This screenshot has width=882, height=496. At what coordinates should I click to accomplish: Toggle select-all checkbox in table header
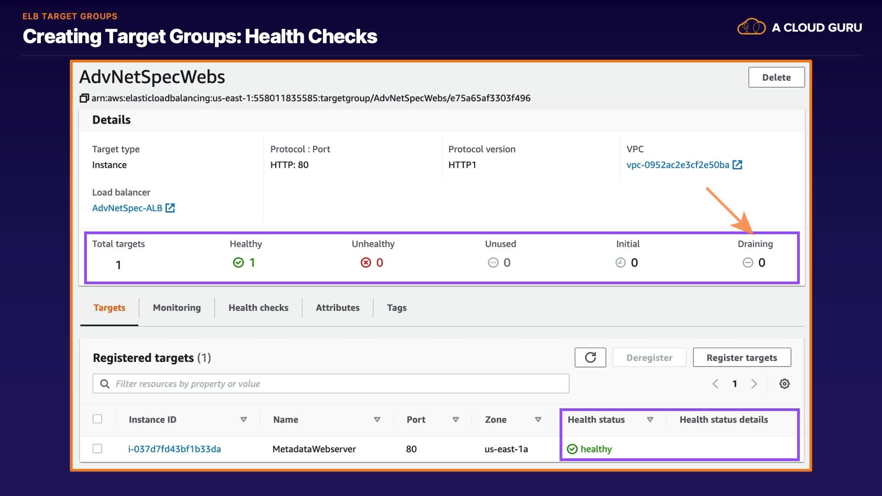97,419
